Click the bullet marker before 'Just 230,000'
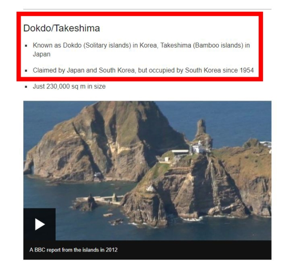 26,87
